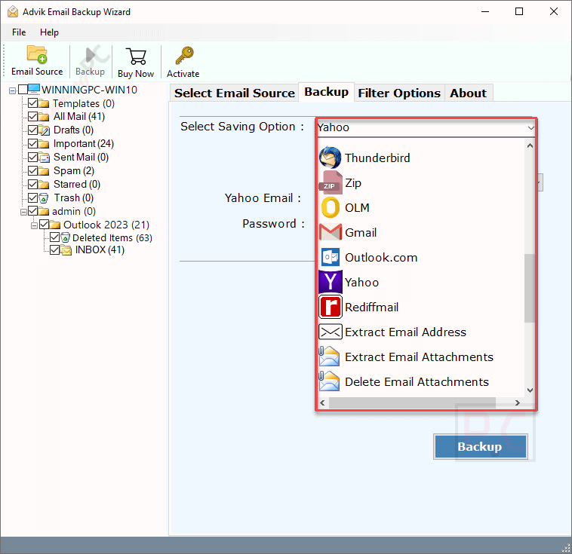Click the Advik app icon in the title bar
572x554 pixels.
(x=12, y=11)
